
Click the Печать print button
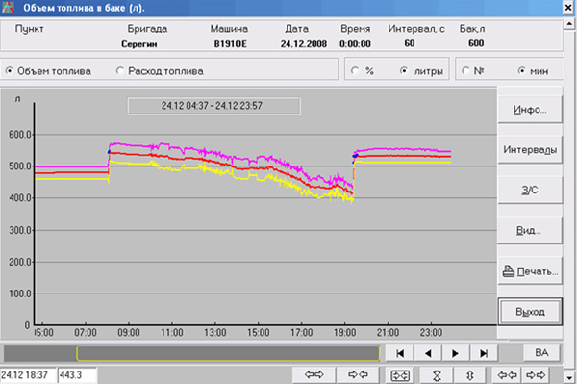[x=530, y=271]
